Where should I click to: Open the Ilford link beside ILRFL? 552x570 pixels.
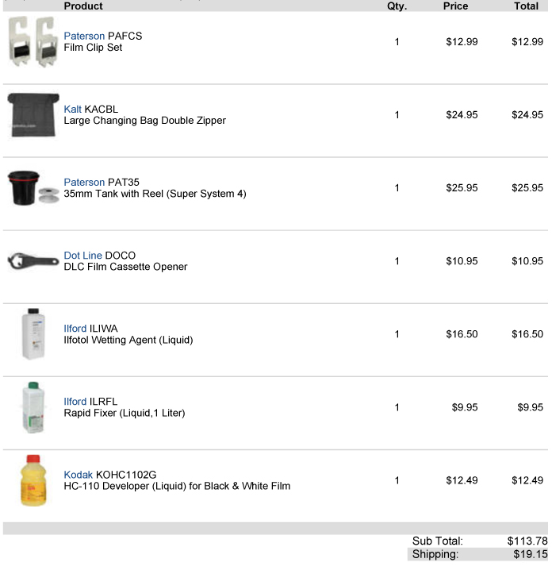(75, 402)
